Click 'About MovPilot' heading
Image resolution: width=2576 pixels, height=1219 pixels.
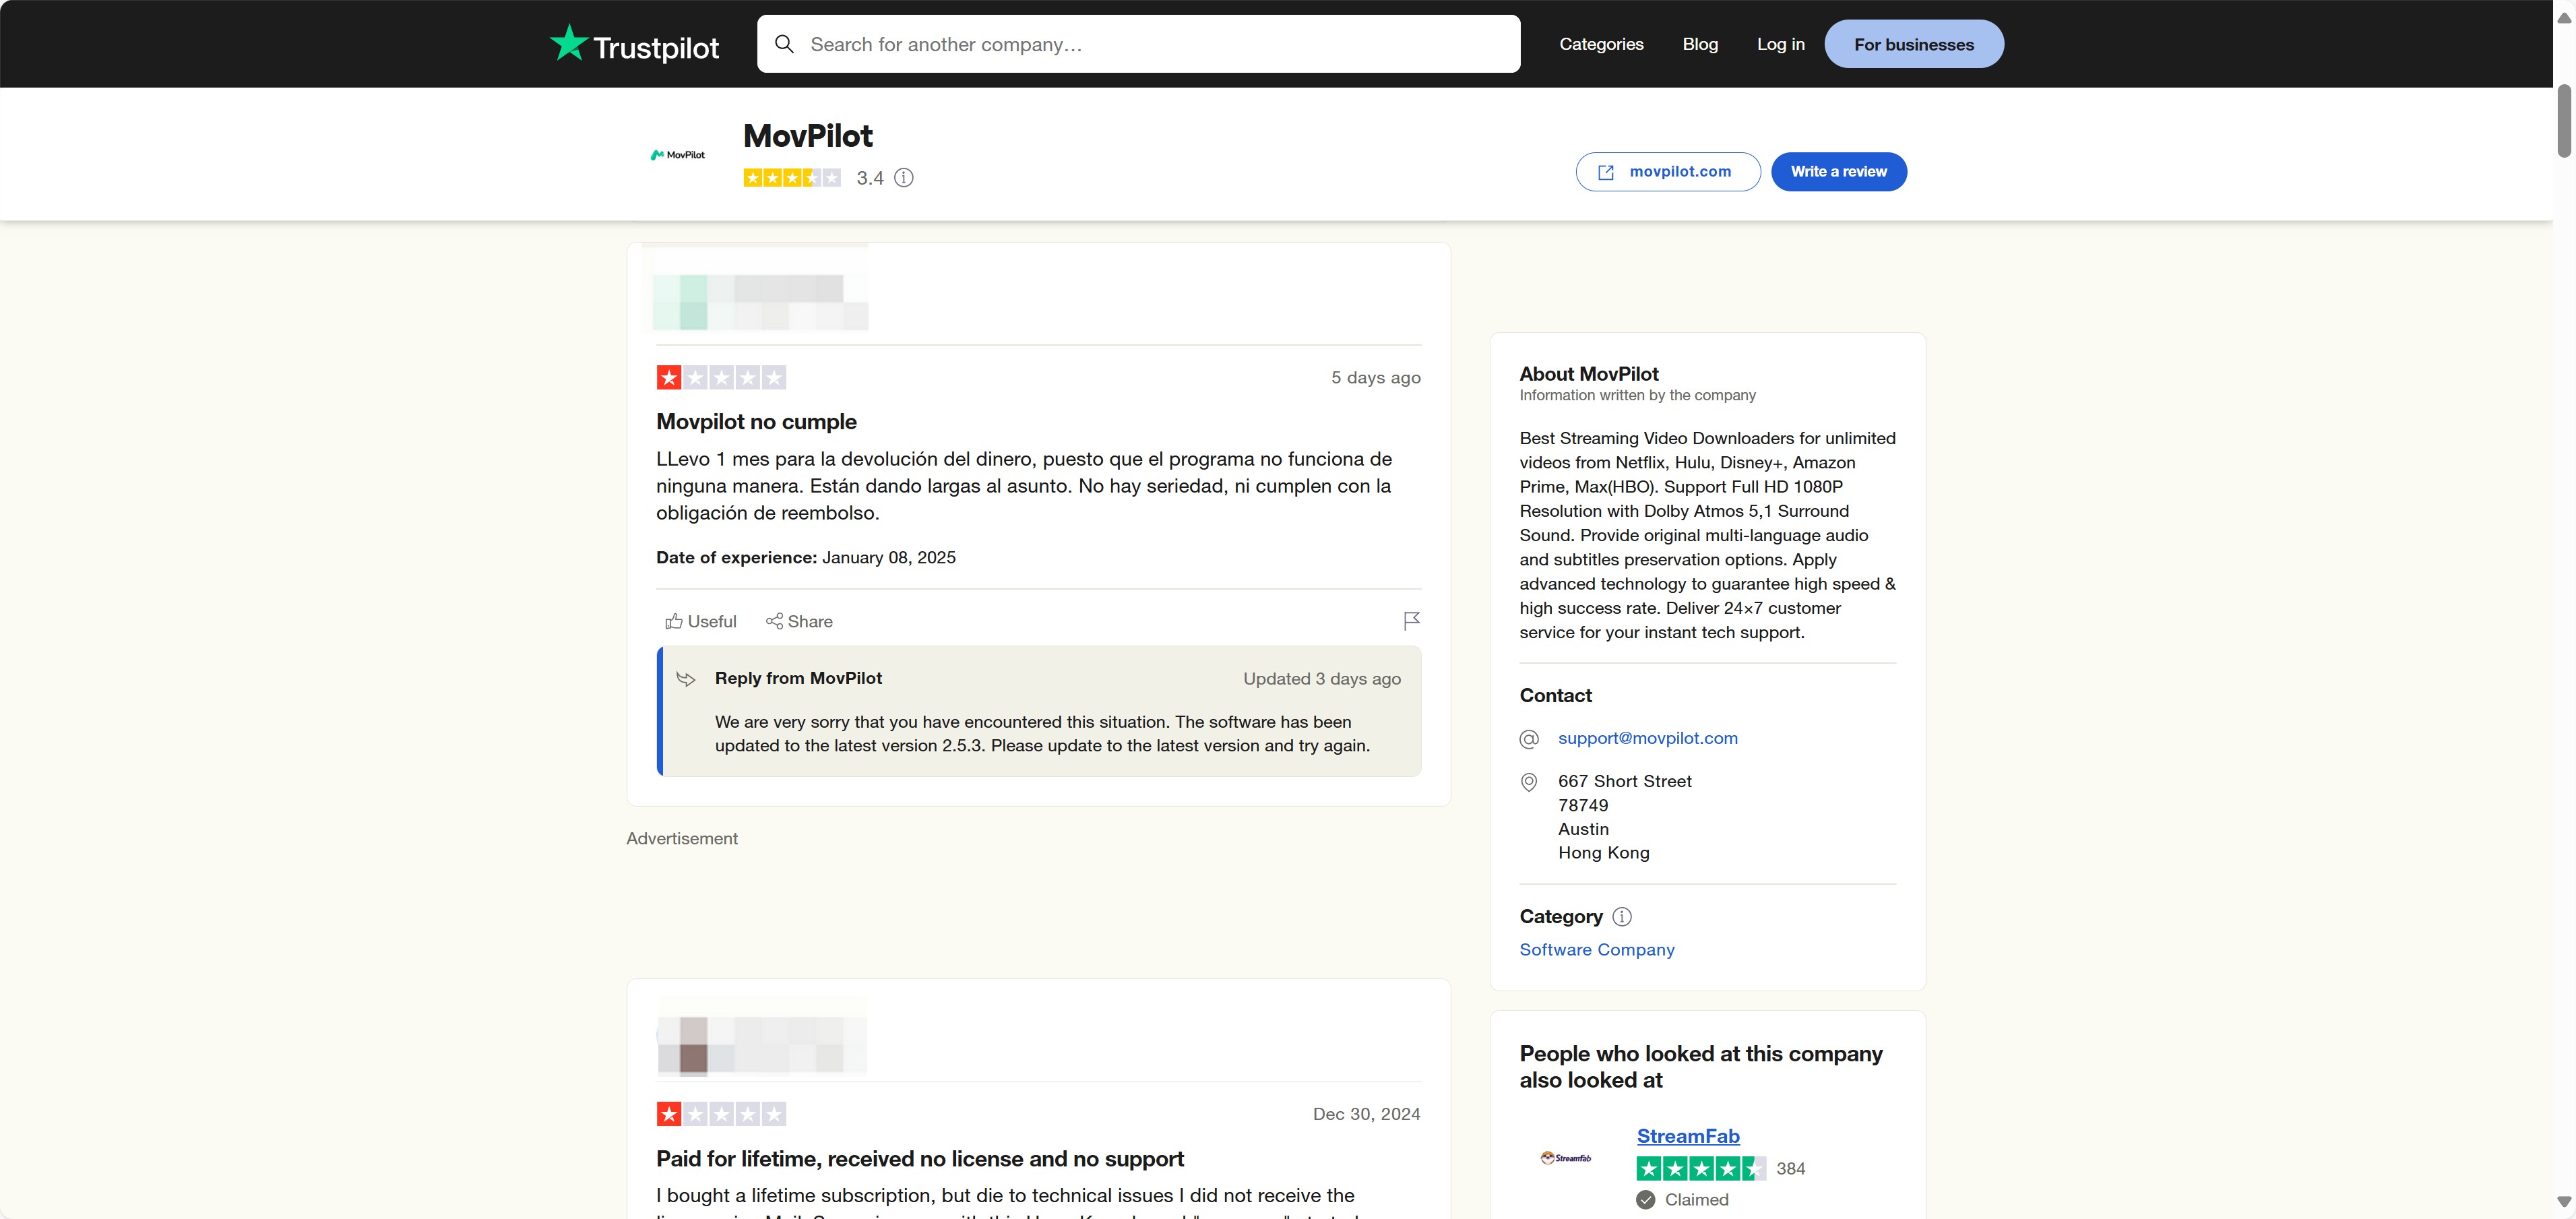(x=1588, y=373)
